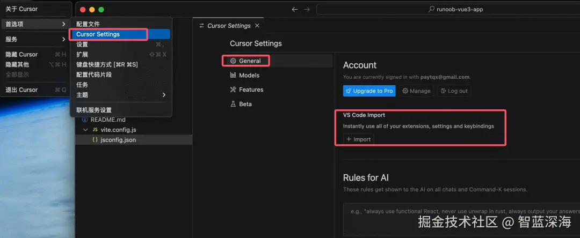580x238 pixels.
Task: Click the runoob-vue3-app search box
Action: [x=448, y=9]
